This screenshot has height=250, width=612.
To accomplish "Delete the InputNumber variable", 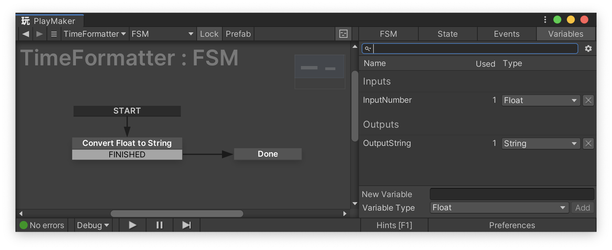I will 588,100.
